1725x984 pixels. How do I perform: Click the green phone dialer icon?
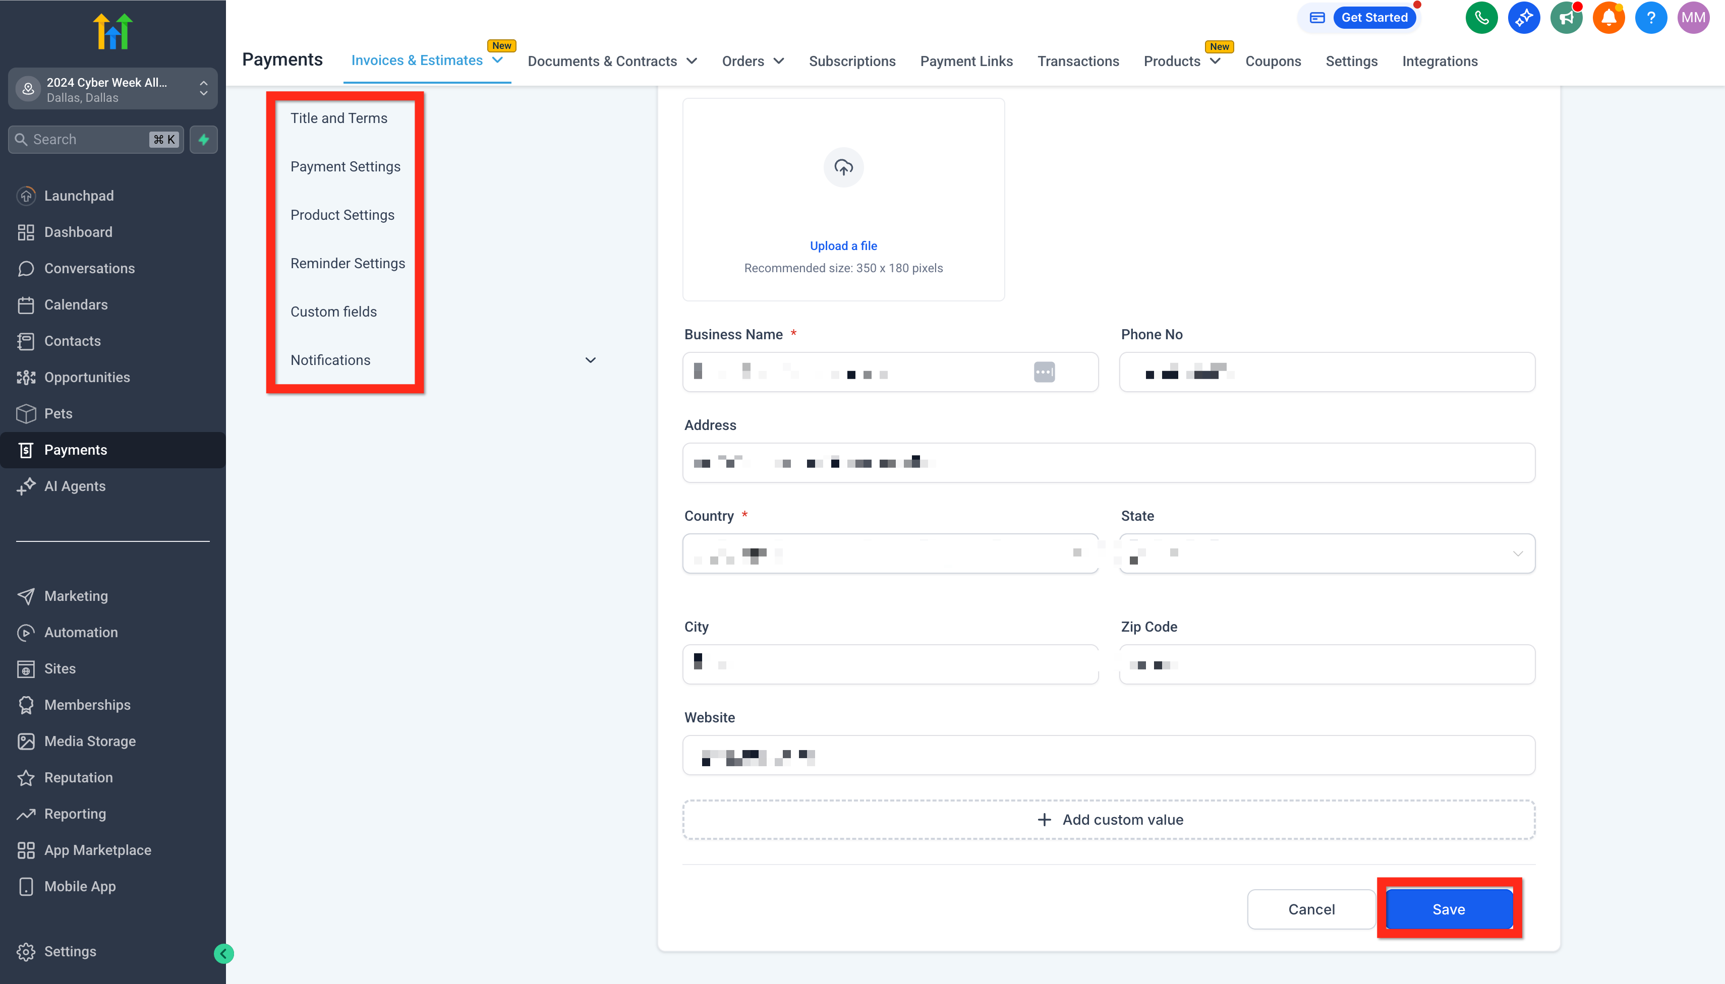pyautogui.click(x=1481, y=18)
